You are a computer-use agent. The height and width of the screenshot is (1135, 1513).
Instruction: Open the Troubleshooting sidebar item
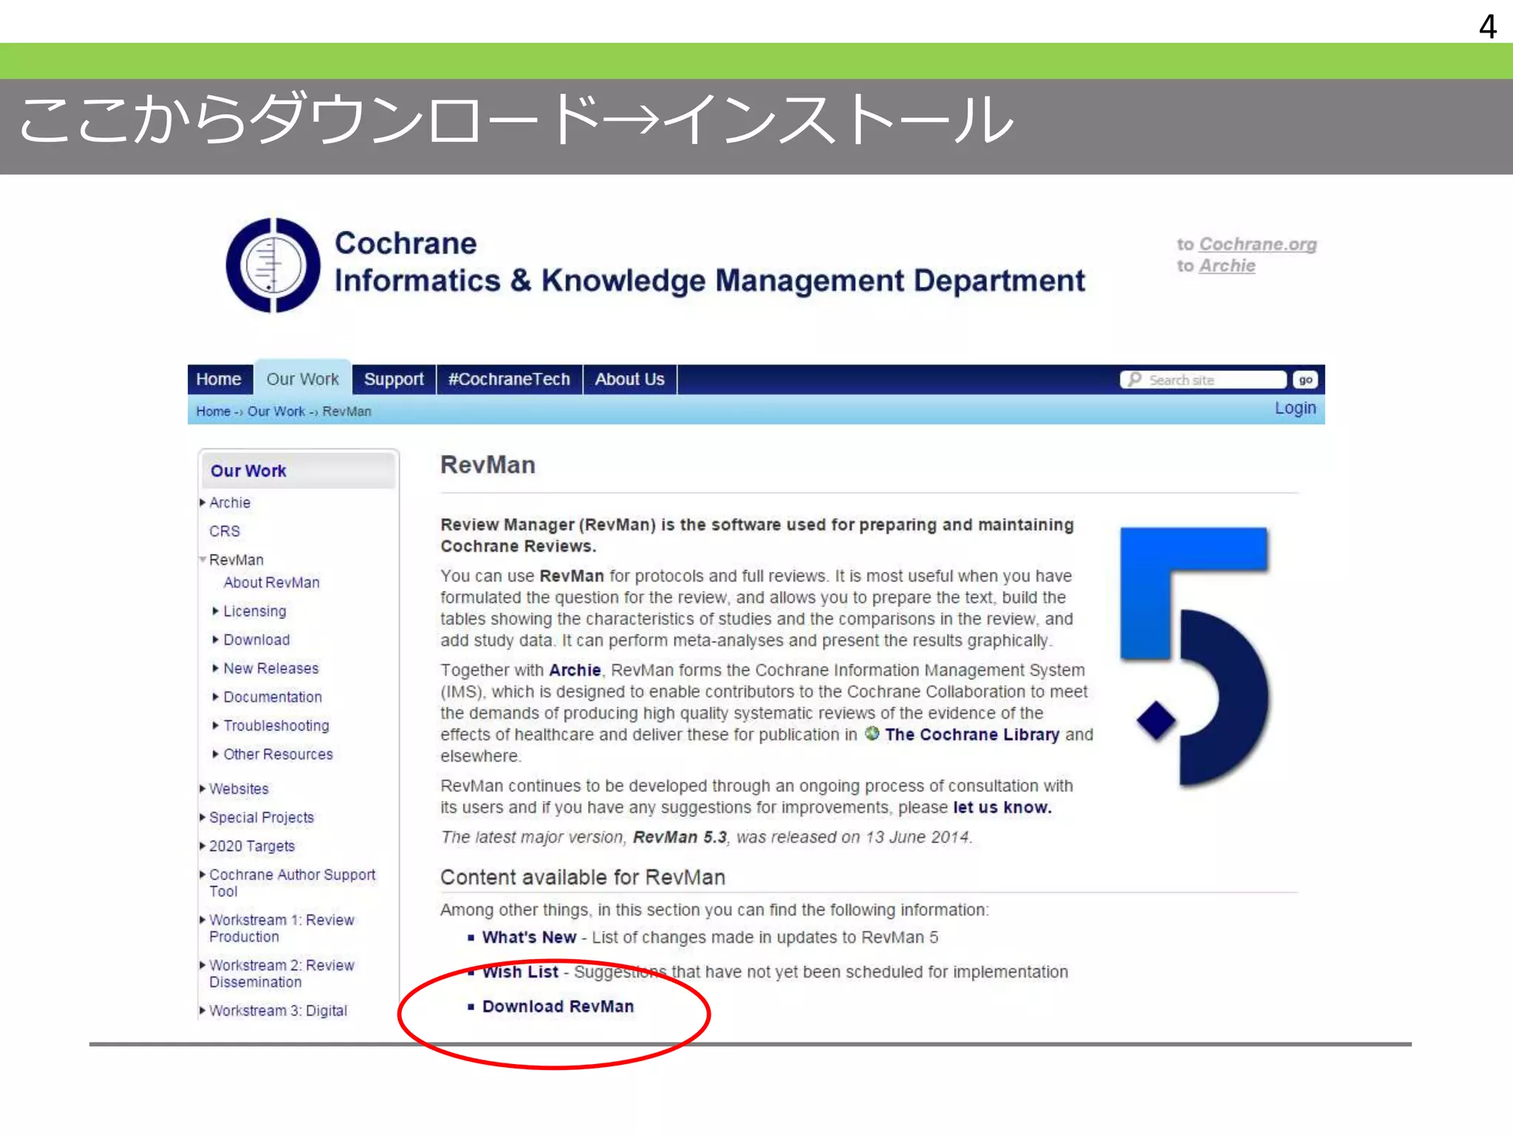[276, 726]
